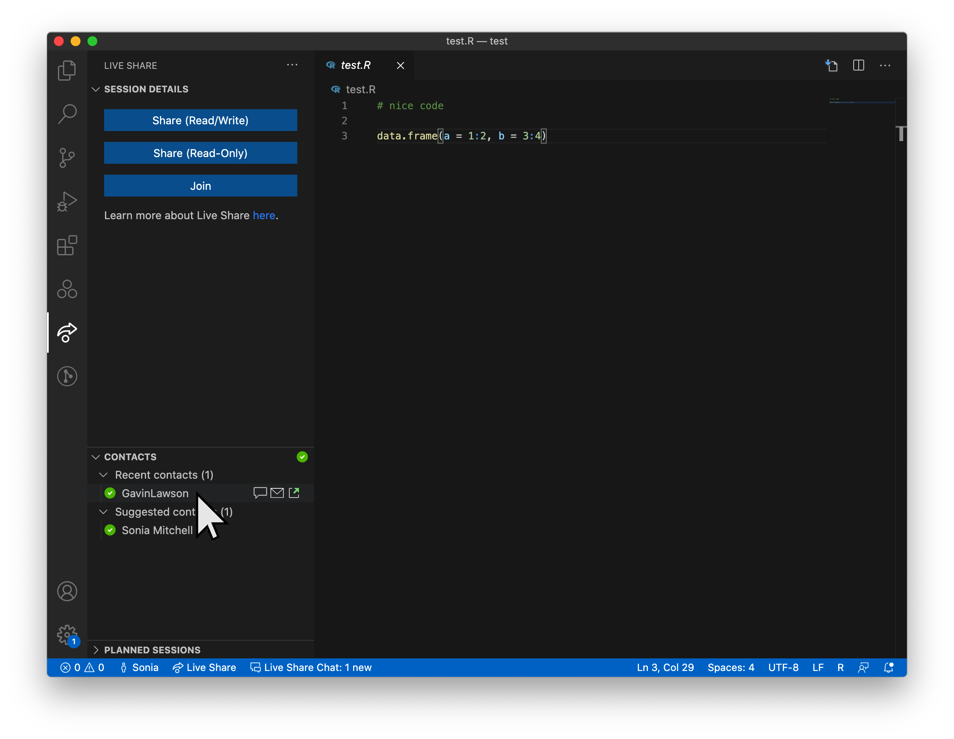The height and width of the screenshot is (739, 954).
Task: Click the Join button
Action: 200,186
